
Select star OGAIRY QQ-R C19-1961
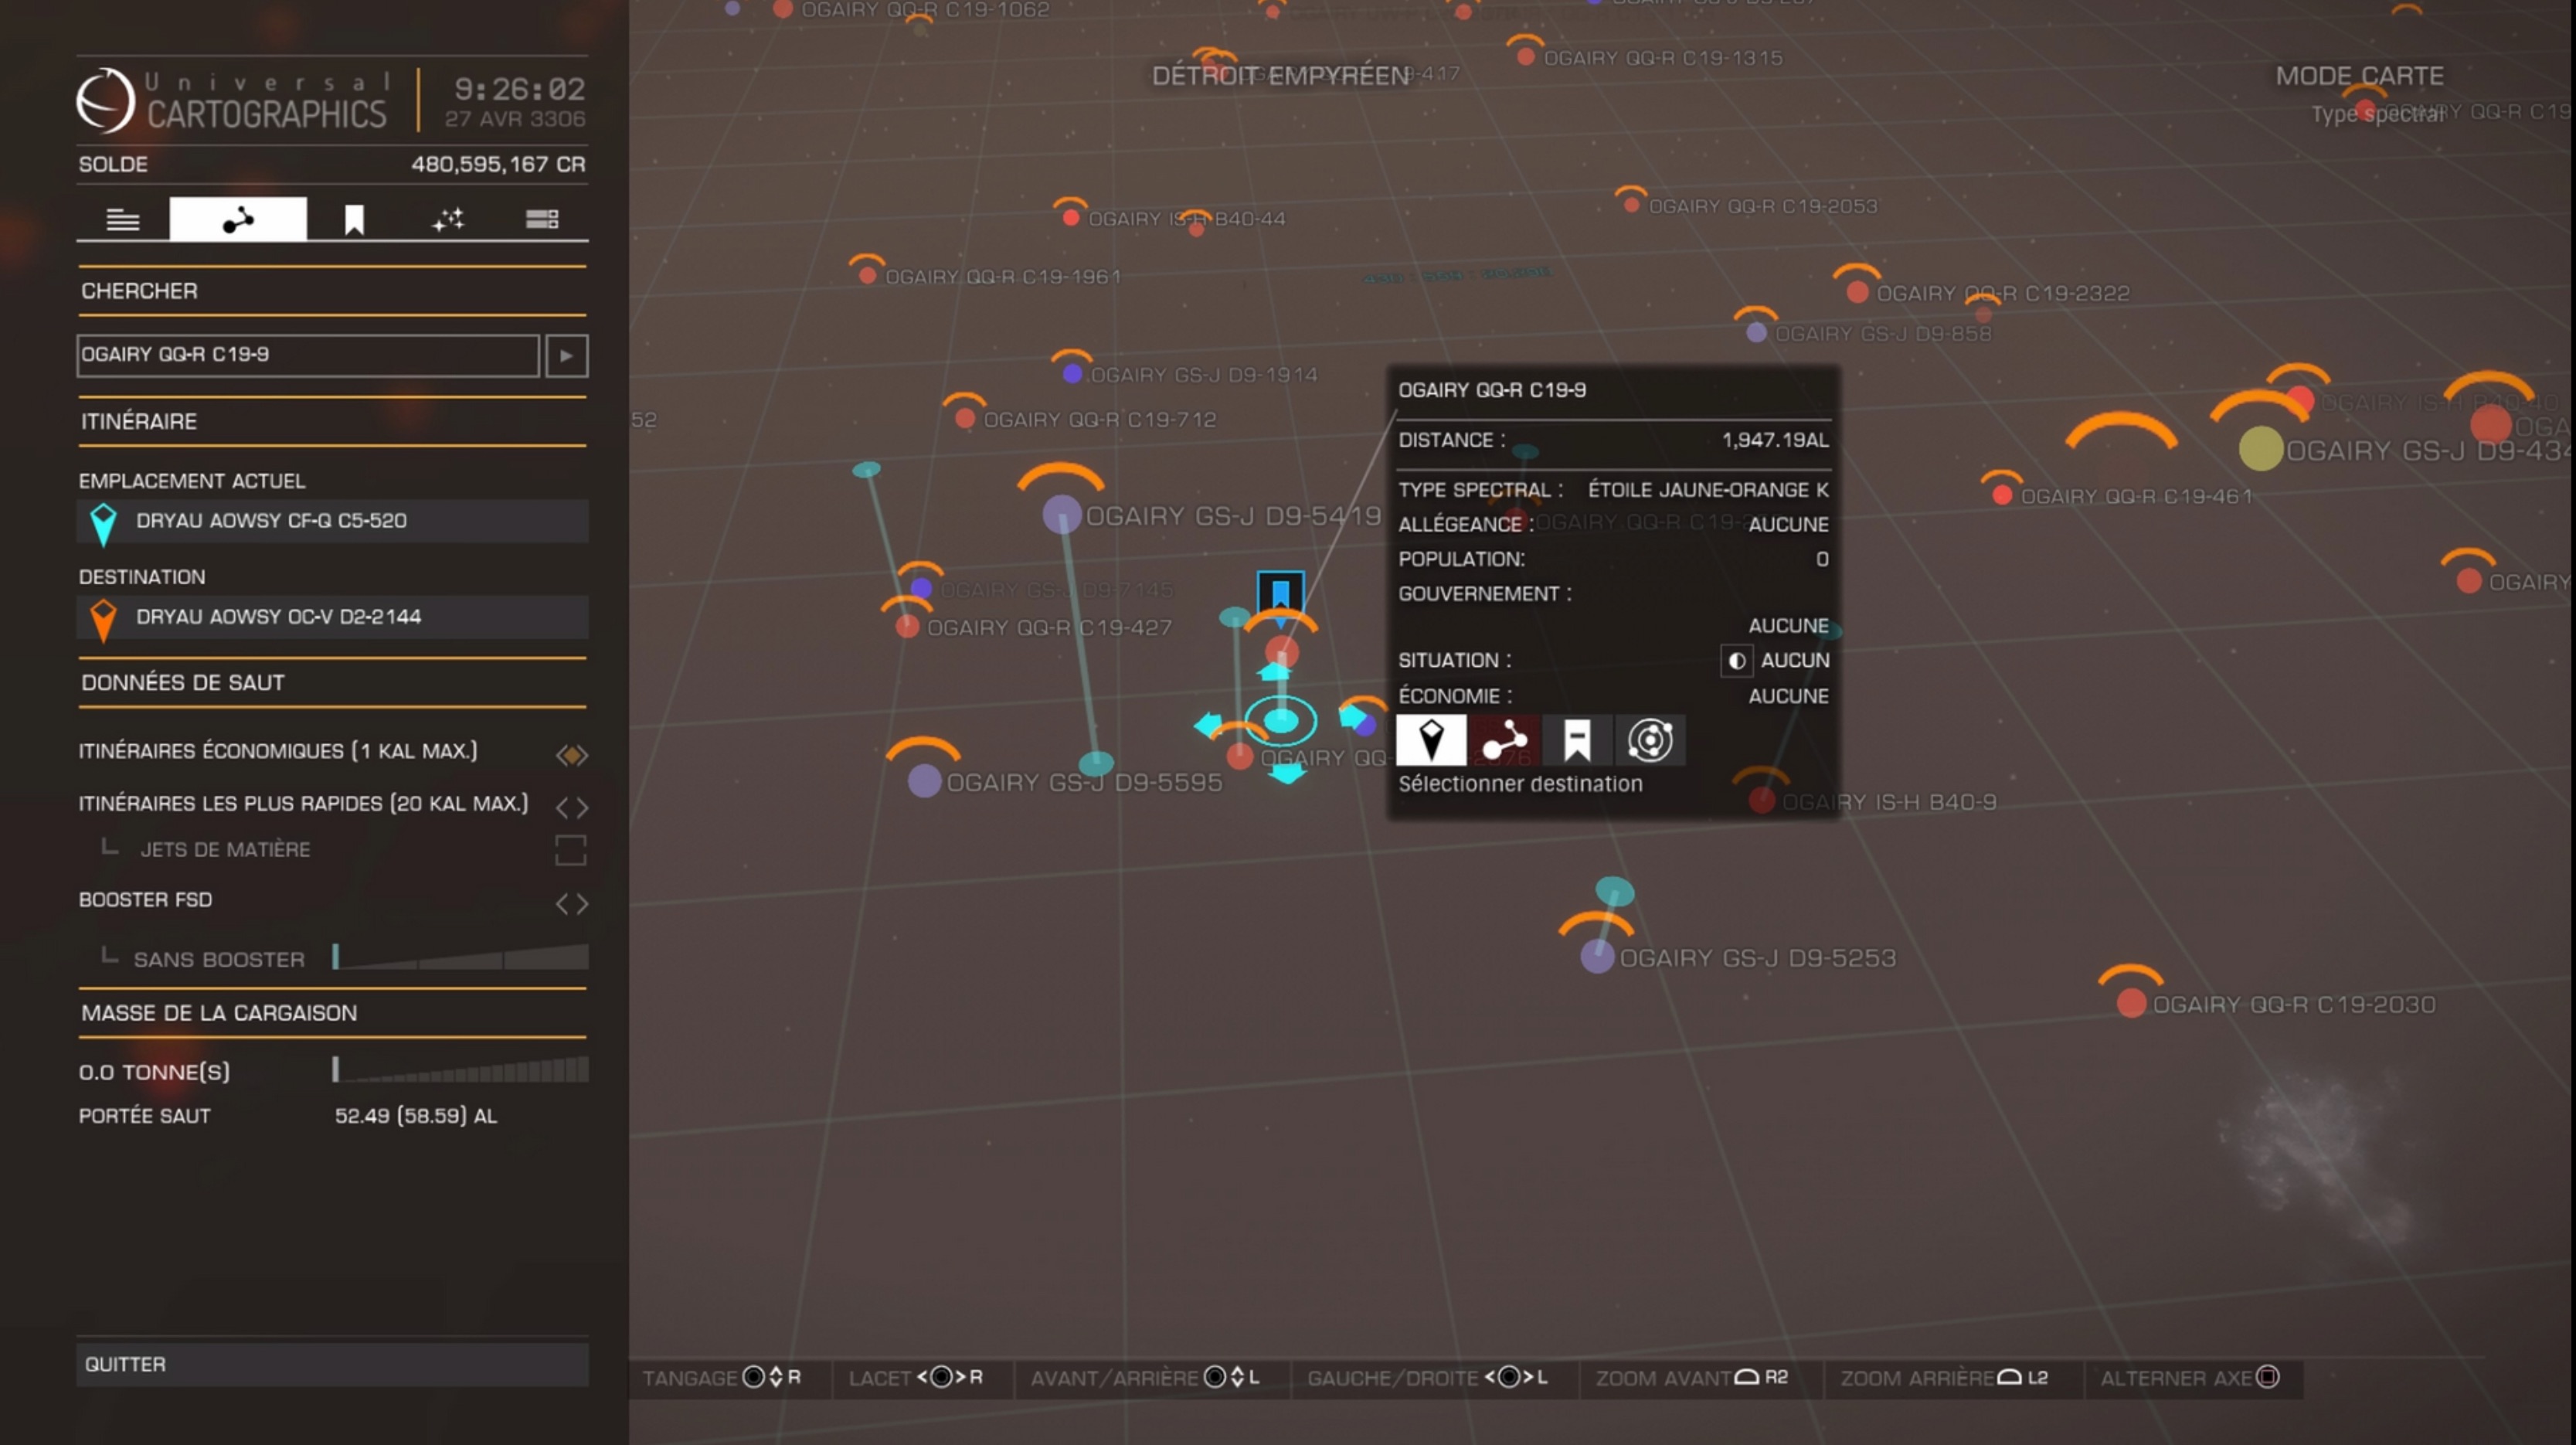(868, 275)
